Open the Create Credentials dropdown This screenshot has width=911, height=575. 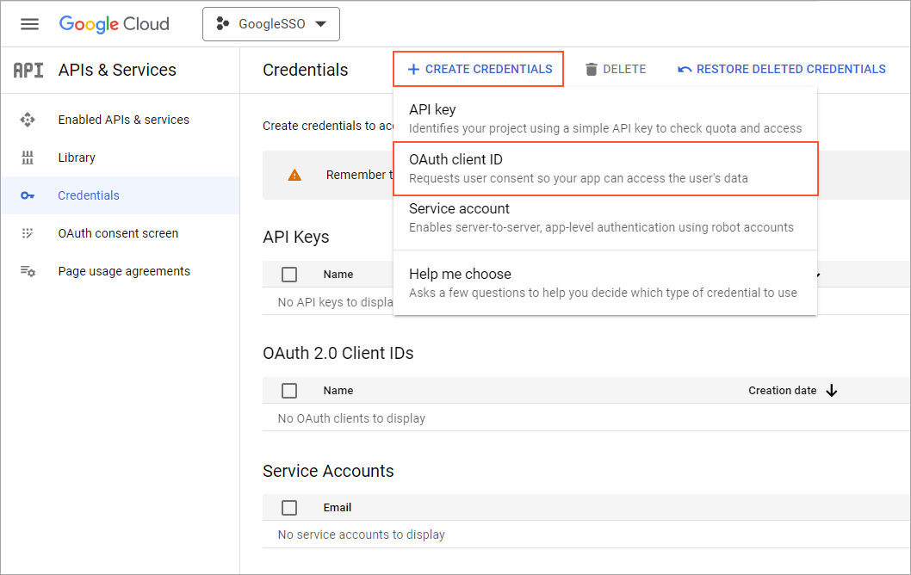(479, 69)
